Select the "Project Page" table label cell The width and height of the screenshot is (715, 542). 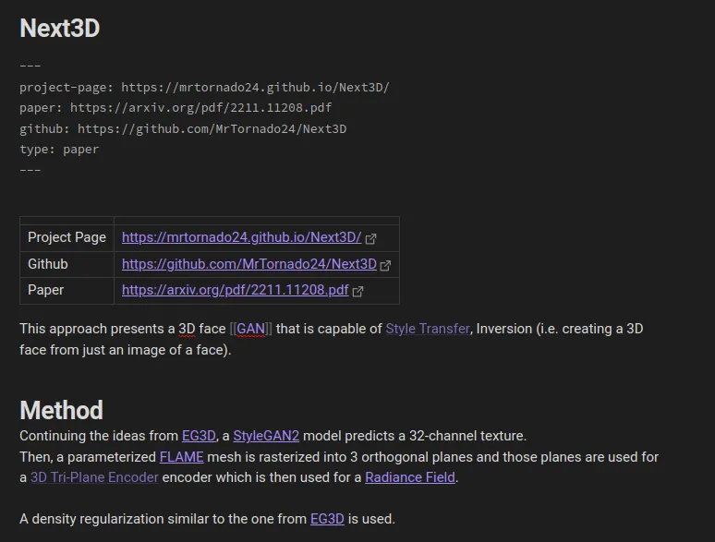click(x=67, y=237)
